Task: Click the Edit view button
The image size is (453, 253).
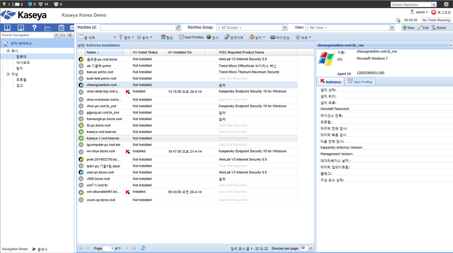Action: coord(423,28)
